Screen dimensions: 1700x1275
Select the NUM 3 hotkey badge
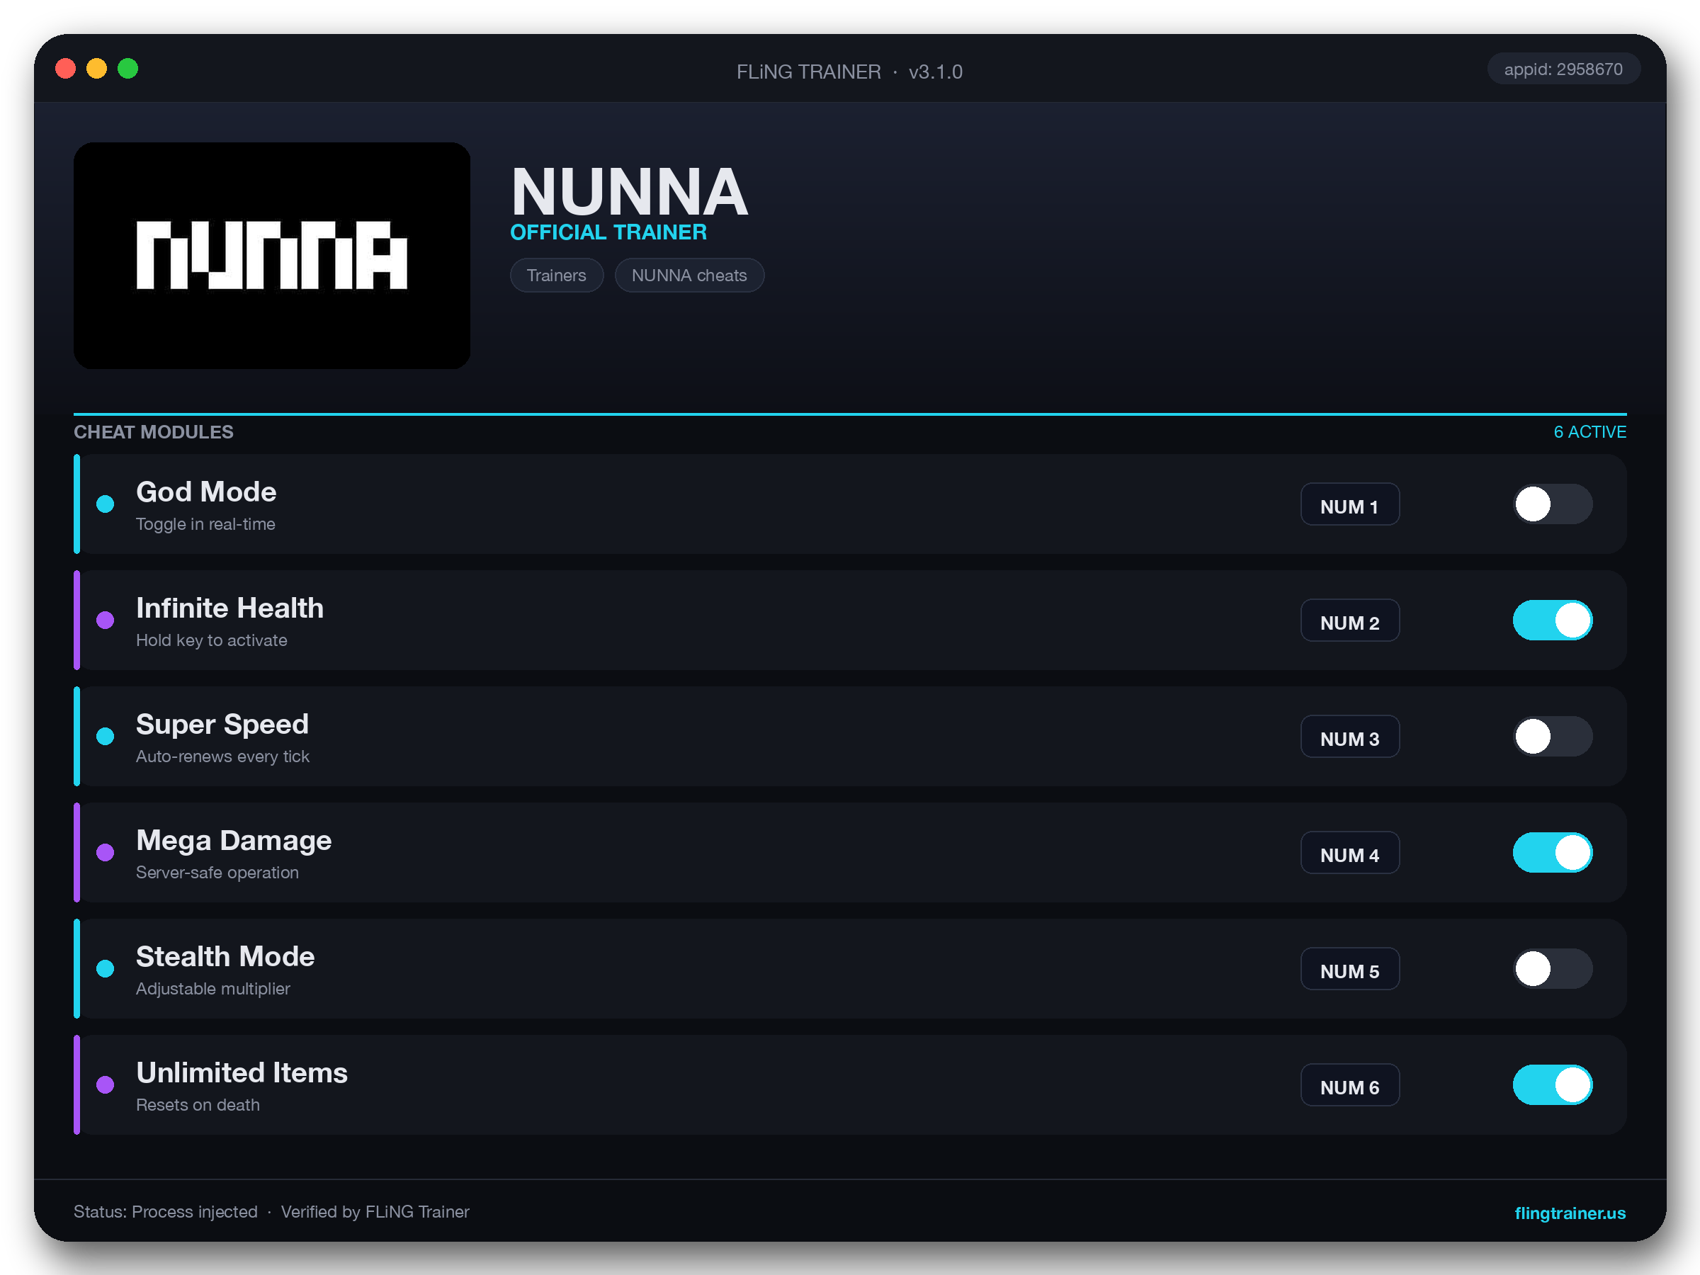[x=1349, y=736]
